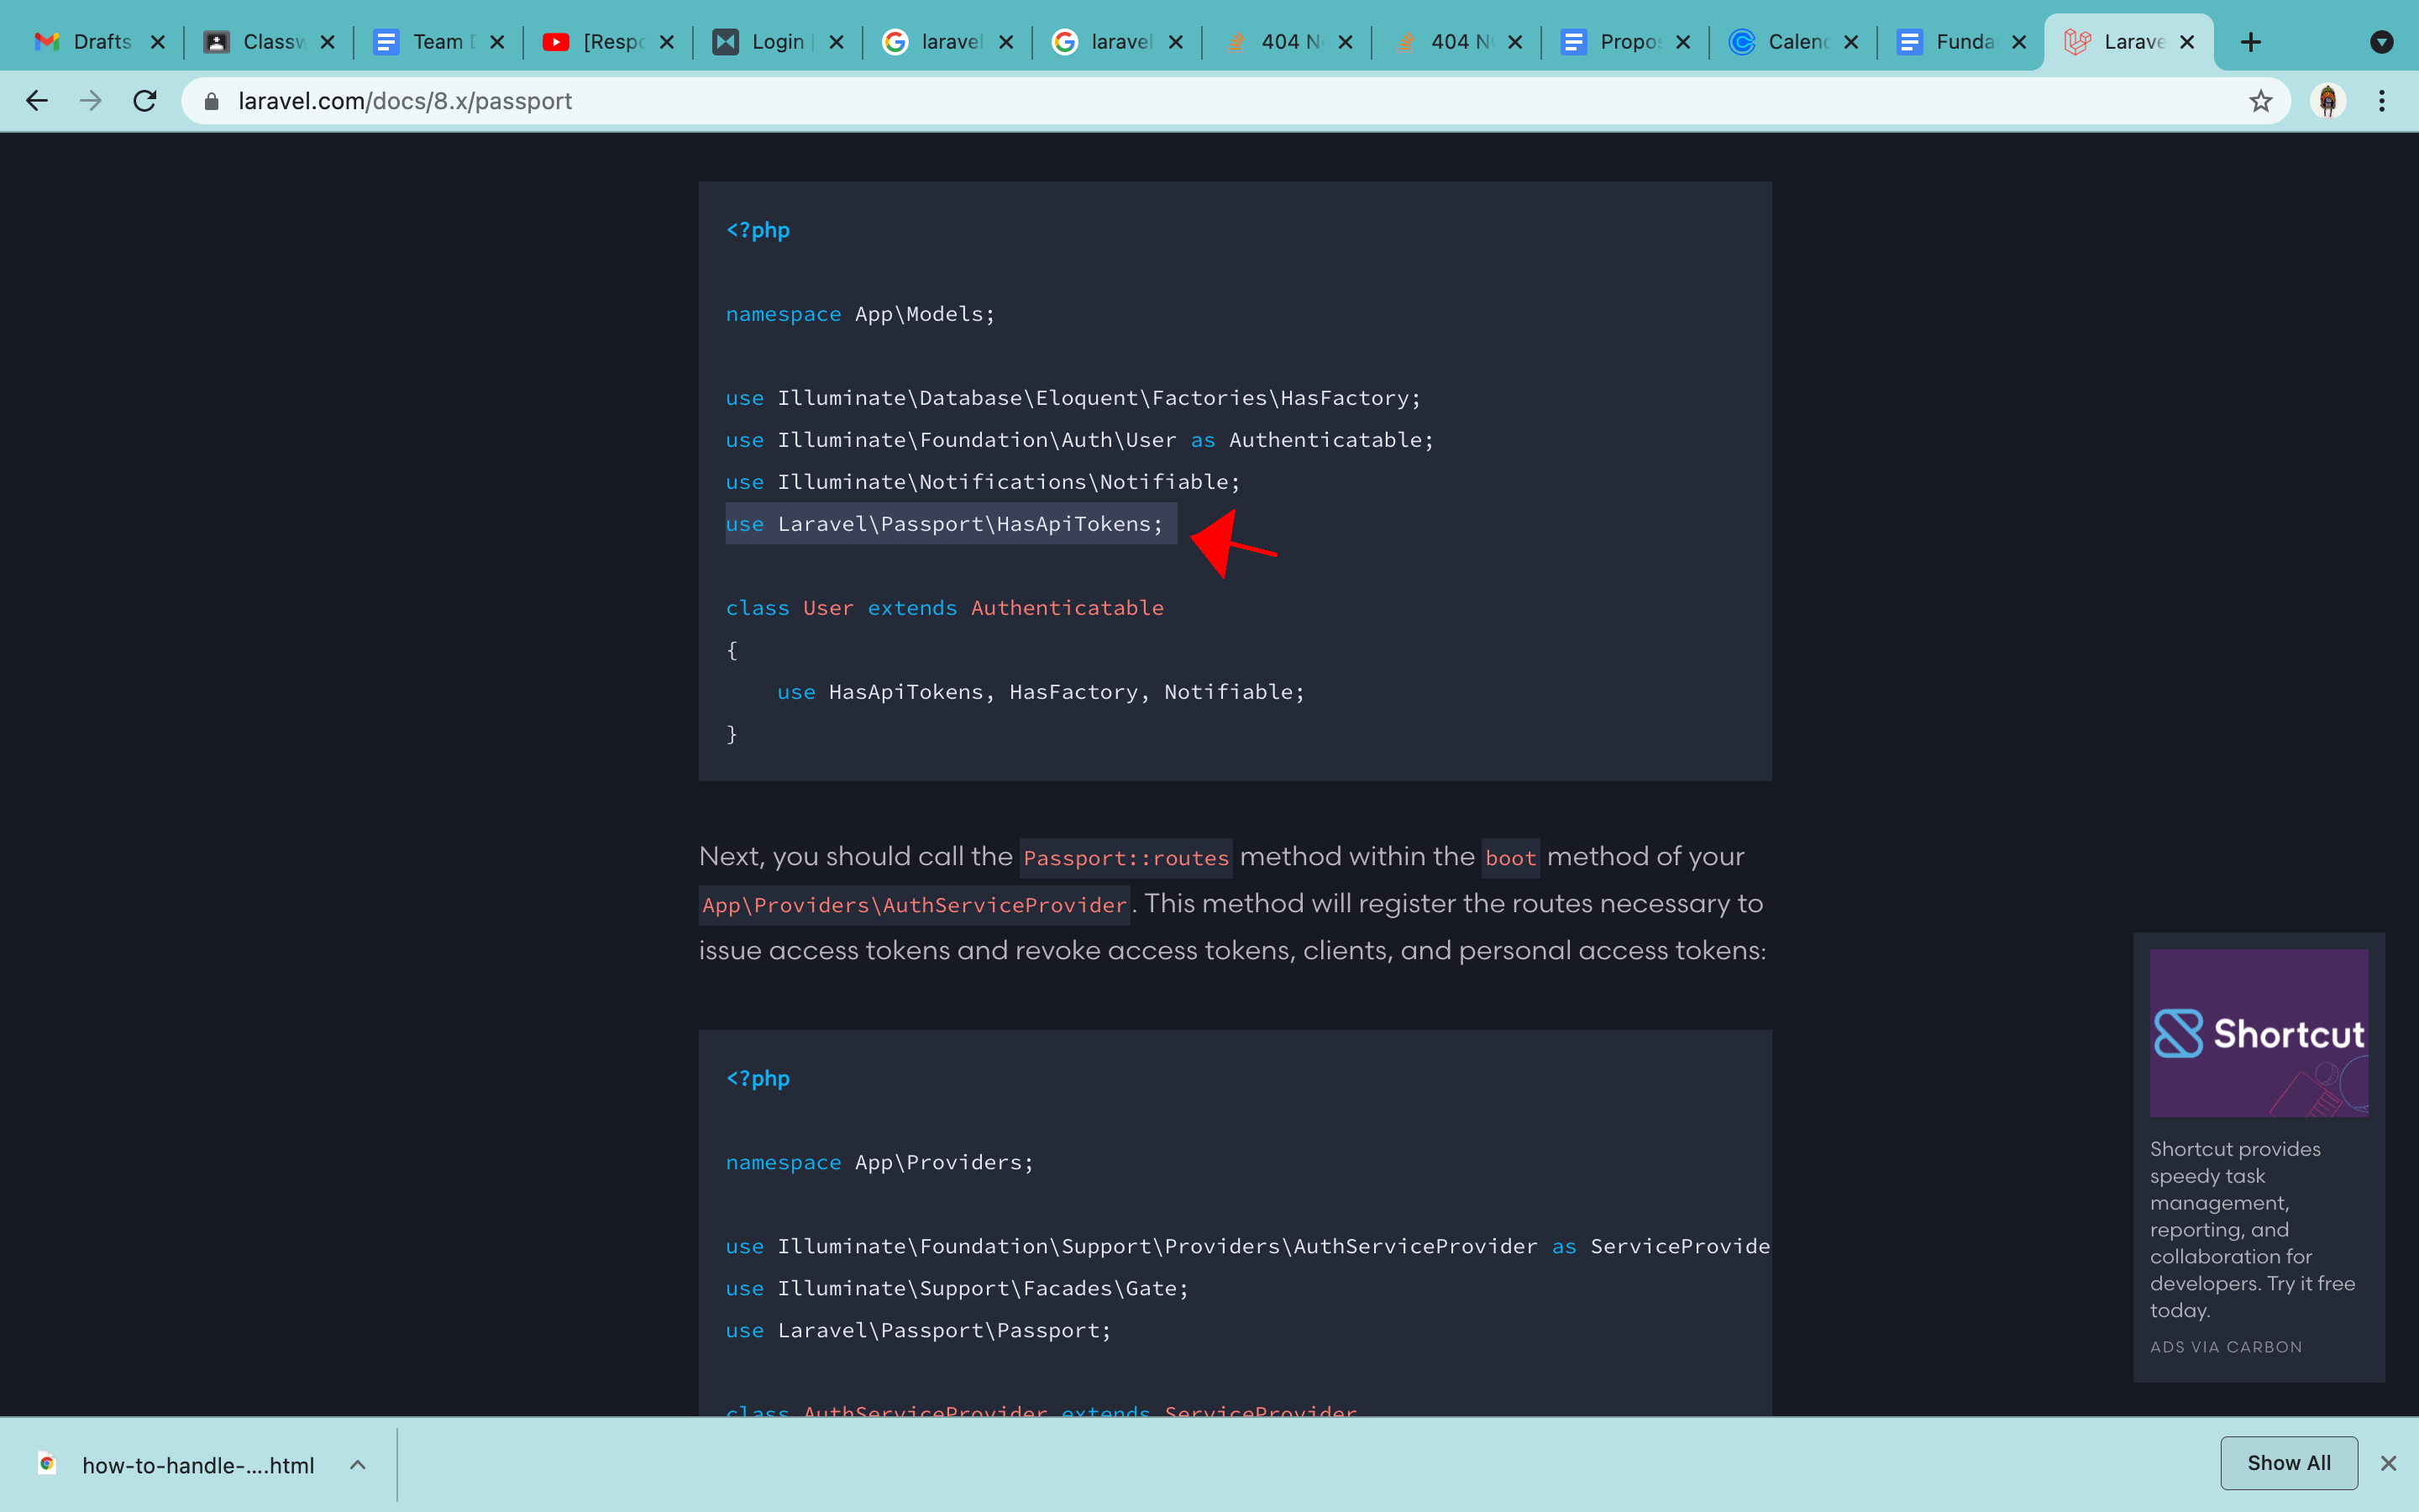The width and height of the screenshot is (2419, 1512).
Task: Click the 'use HasApiTokens, HasFactory, Notifiable;' line
Action: (x=1041, y=692)
